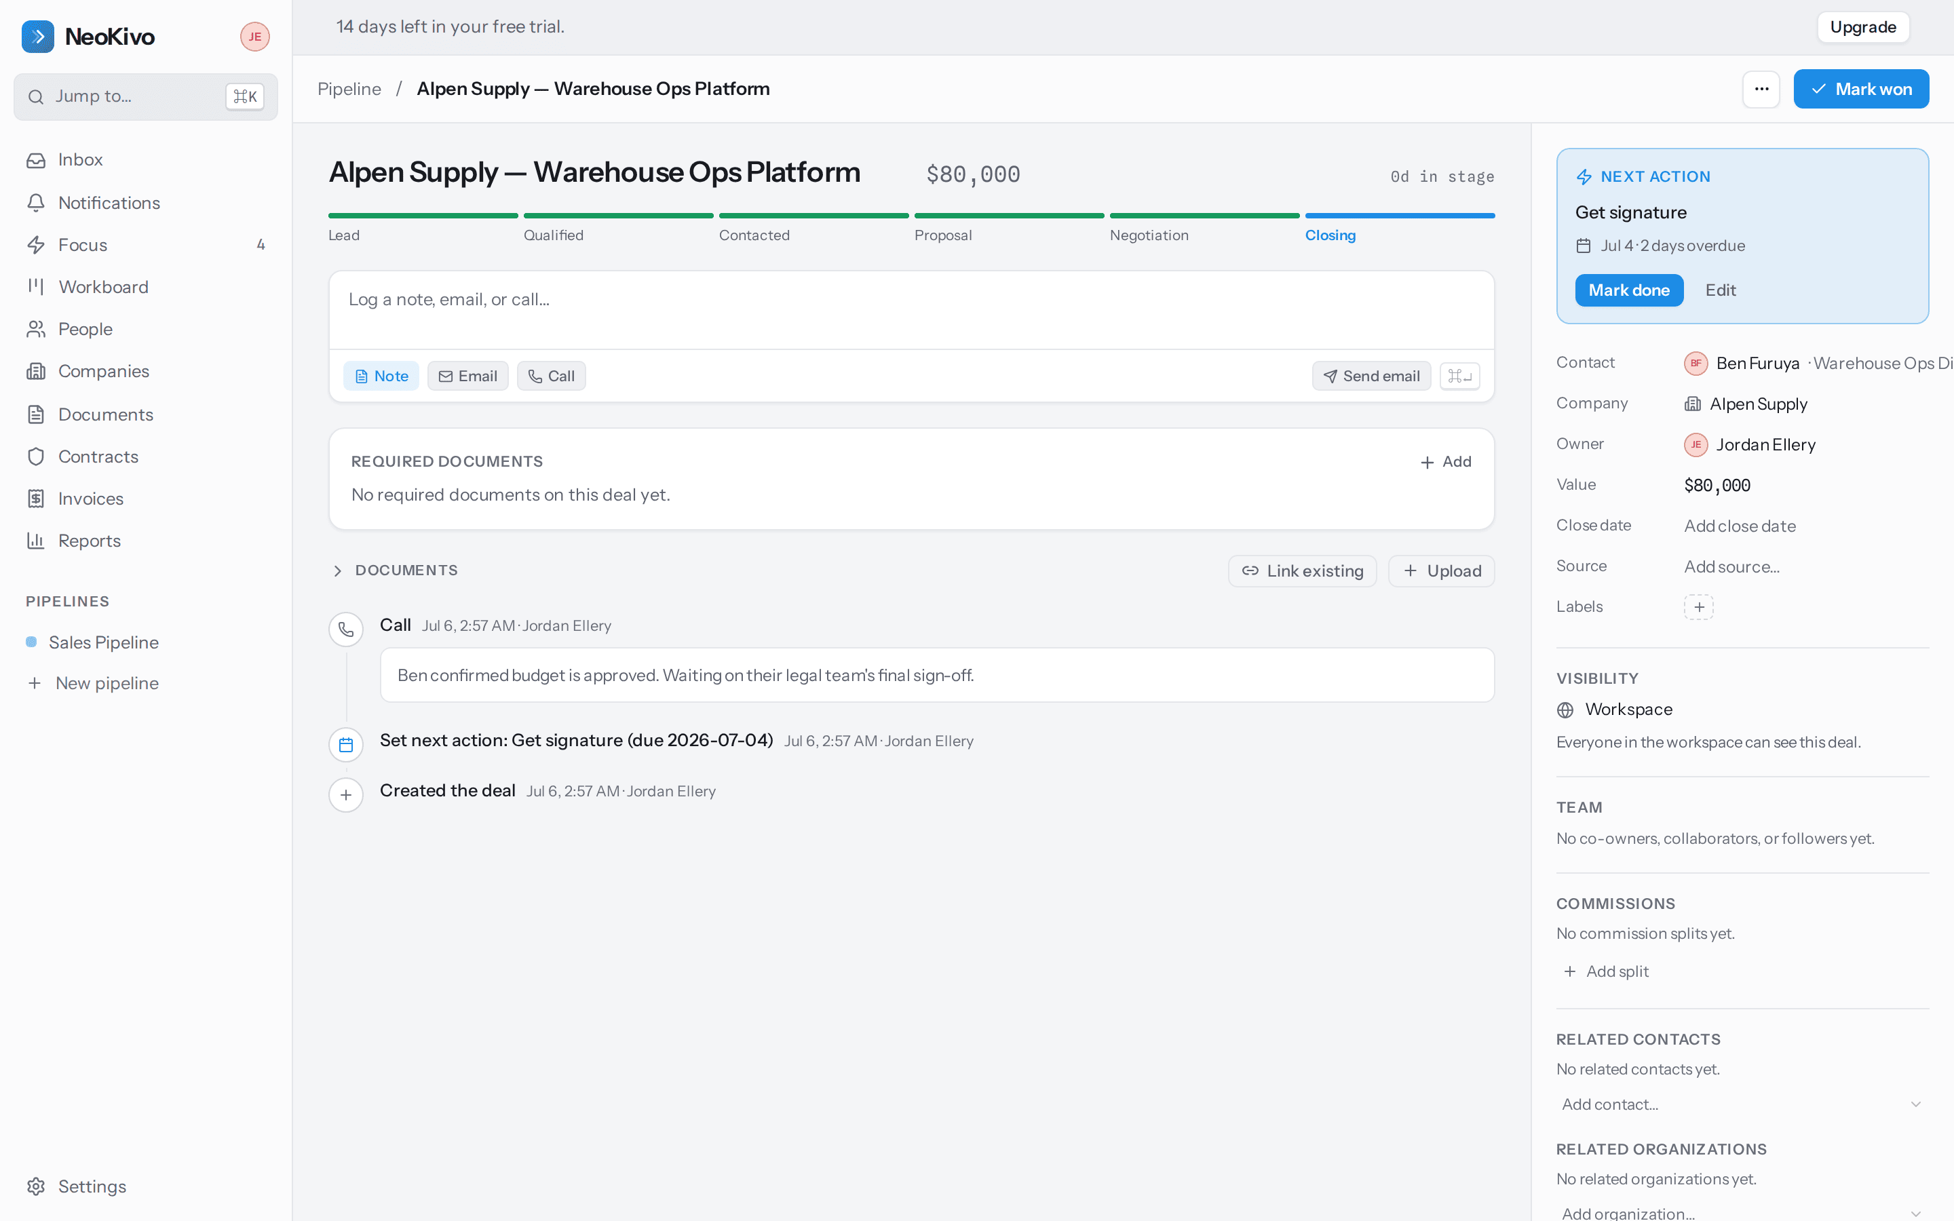Click the Alpen Supply building icon
The image size is (1954, 1221).
[x=1692, y=404]
